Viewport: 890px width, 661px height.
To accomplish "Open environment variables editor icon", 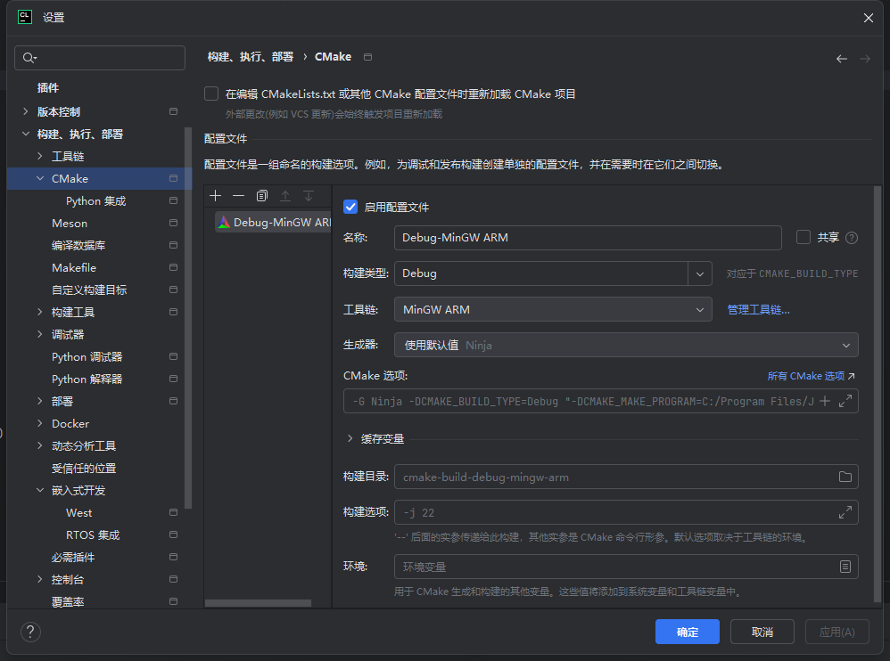I will pyautogui.click(x=845, y=567).
